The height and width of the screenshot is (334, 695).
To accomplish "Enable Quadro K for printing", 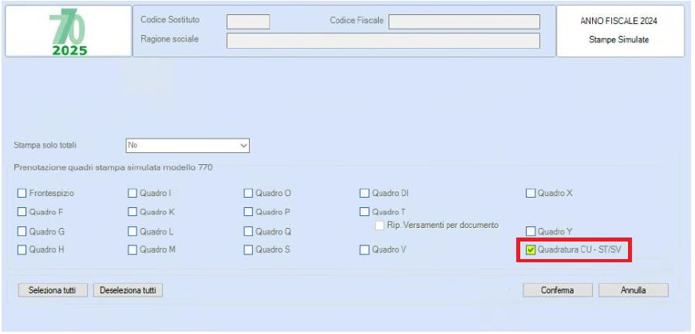I will [132, 212].
